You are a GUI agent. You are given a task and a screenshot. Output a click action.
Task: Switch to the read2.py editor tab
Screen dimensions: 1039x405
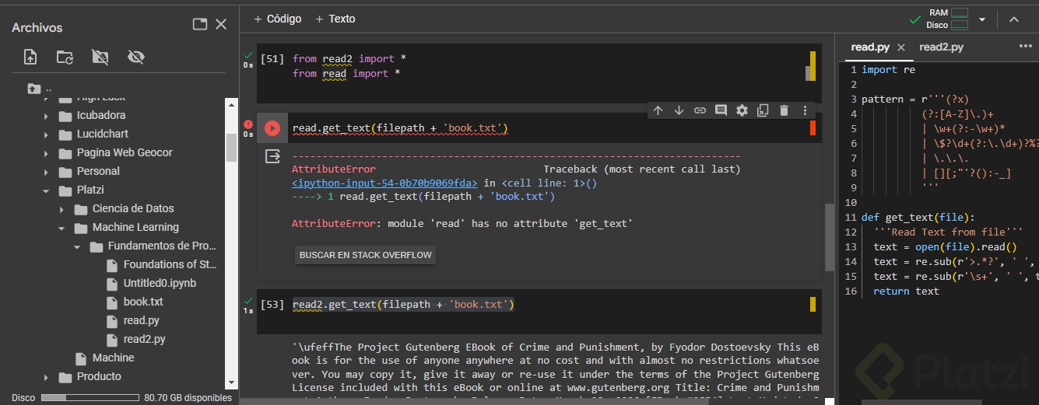point(941,47)
